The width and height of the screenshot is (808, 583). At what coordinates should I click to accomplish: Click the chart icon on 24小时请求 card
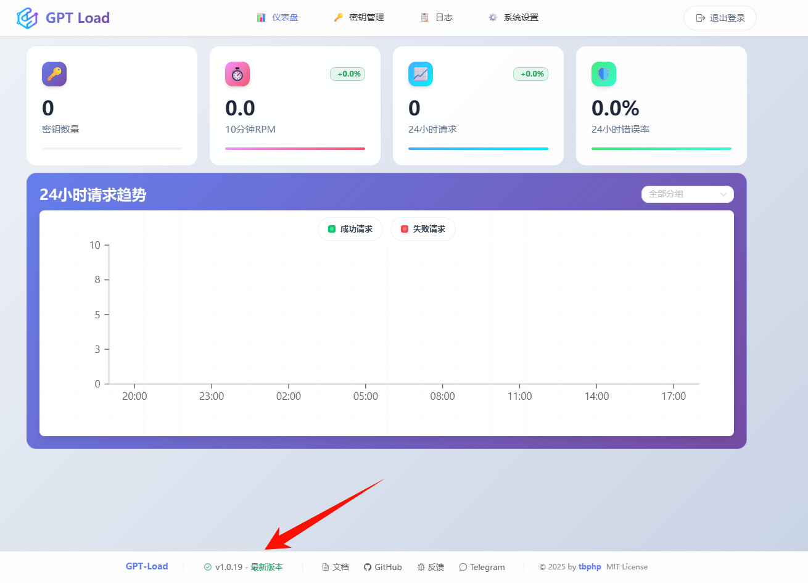coord(421,74)
